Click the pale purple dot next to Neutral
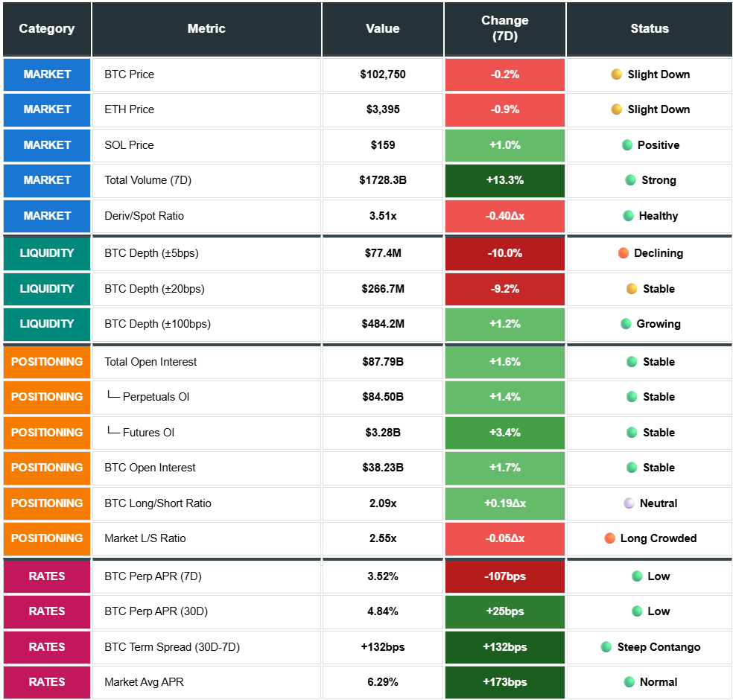 pyautogui.click(x=629, y=503)
